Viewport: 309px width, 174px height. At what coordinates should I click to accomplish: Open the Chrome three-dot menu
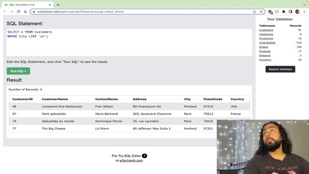click(304, 12)
